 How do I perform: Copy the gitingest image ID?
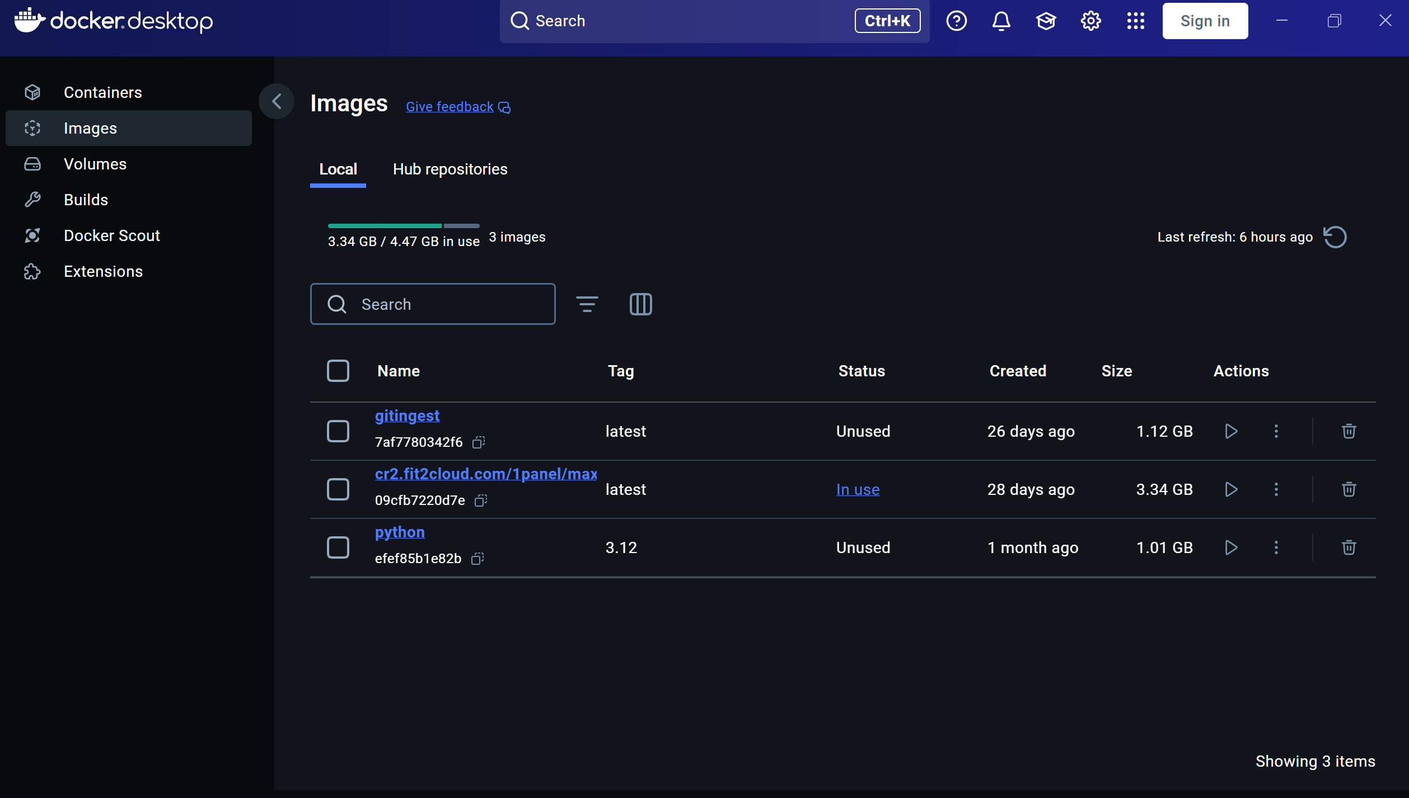479,442
